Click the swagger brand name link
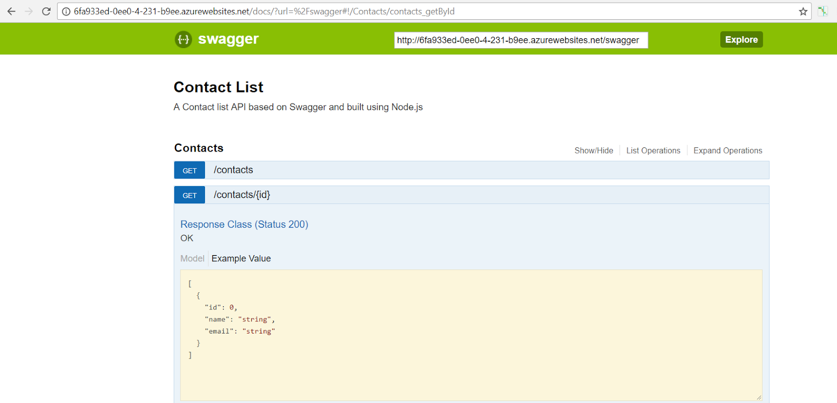837x403 pixels. pos(229,39)
